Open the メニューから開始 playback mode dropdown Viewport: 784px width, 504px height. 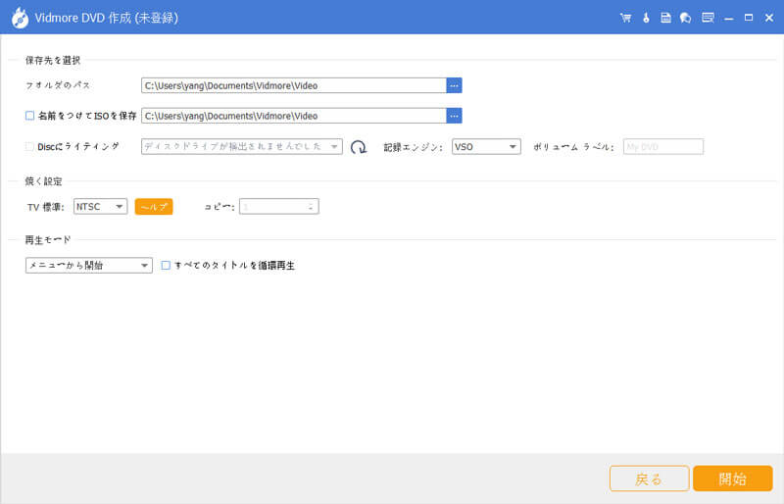(x=89, y=265)
